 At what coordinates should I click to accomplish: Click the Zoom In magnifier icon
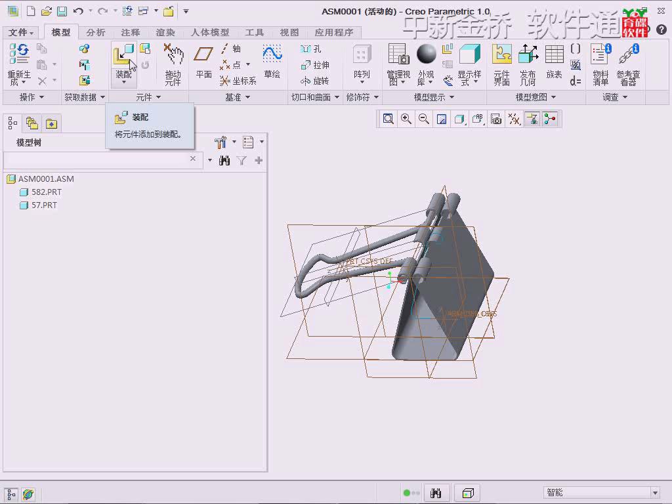(406, 119)
